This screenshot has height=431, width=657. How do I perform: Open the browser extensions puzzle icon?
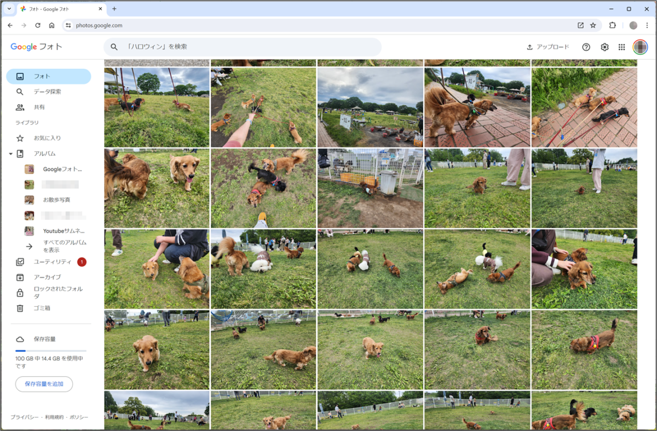[613, 25]
